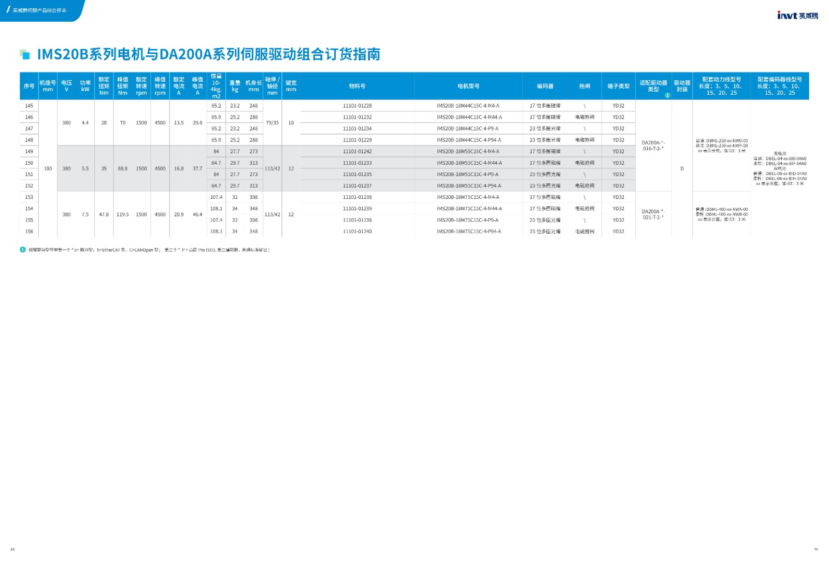
Task: Click motor model IMS20B-18M75C15C-4-M4-A
Action: pos(468,197)
